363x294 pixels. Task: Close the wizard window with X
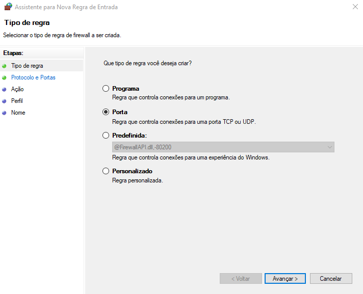[x=354, y=7]
